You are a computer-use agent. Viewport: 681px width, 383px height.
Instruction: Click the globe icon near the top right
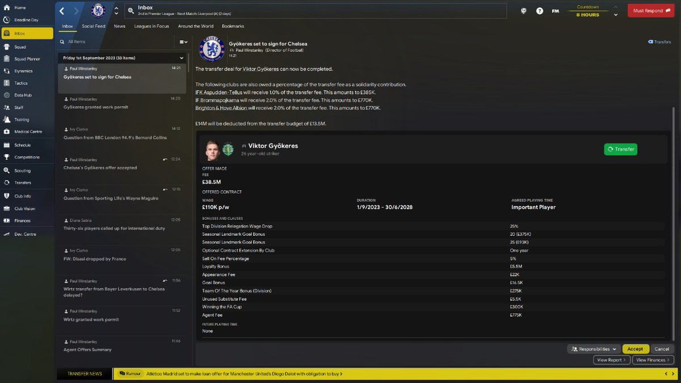point(523,11)
